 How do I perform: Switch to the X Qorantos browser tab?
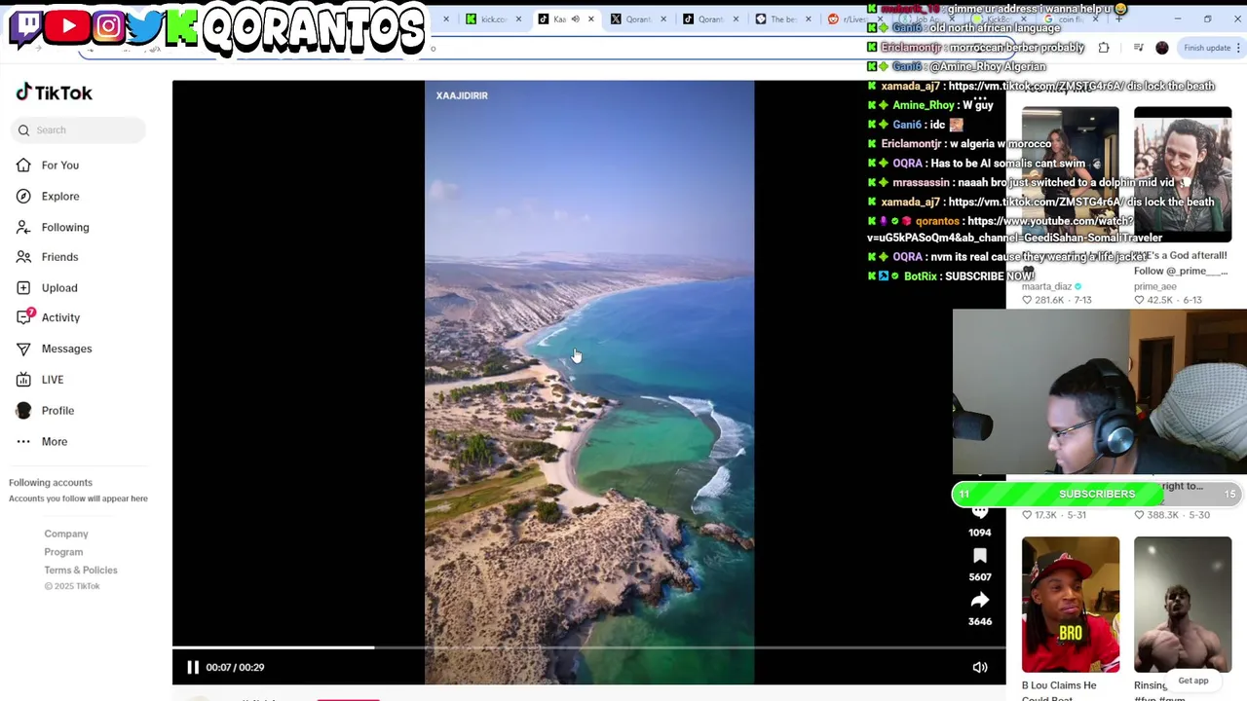tap(638, 19)
